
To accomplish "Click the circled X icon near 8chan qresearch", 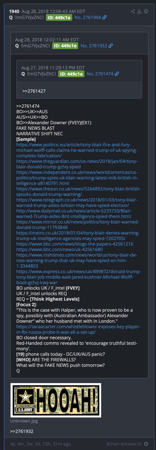I will 146,444.
